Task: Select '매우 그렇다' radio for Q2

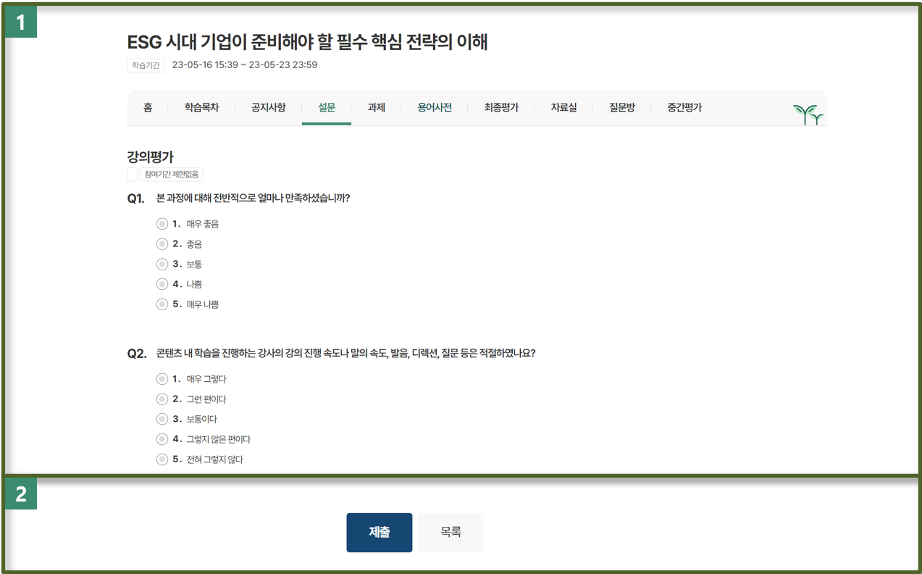Action: tap(162, 379)
